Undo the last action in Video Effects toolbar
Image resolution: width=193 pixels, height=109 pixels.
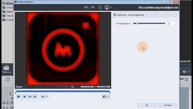[x=86, y=8]
